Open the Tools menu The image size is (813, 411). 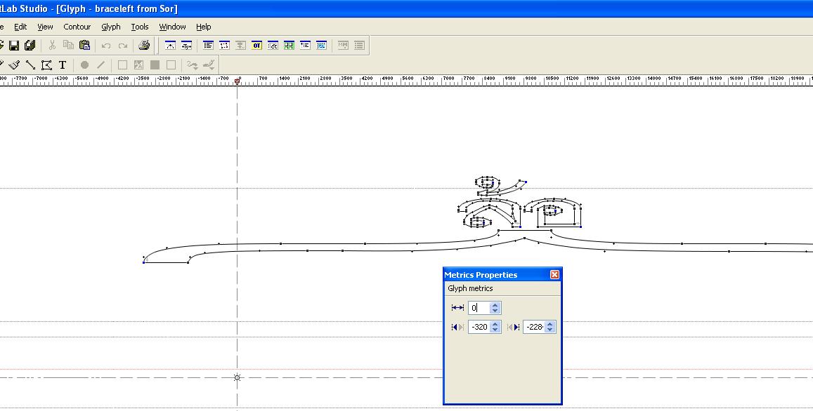coord(139,27)
